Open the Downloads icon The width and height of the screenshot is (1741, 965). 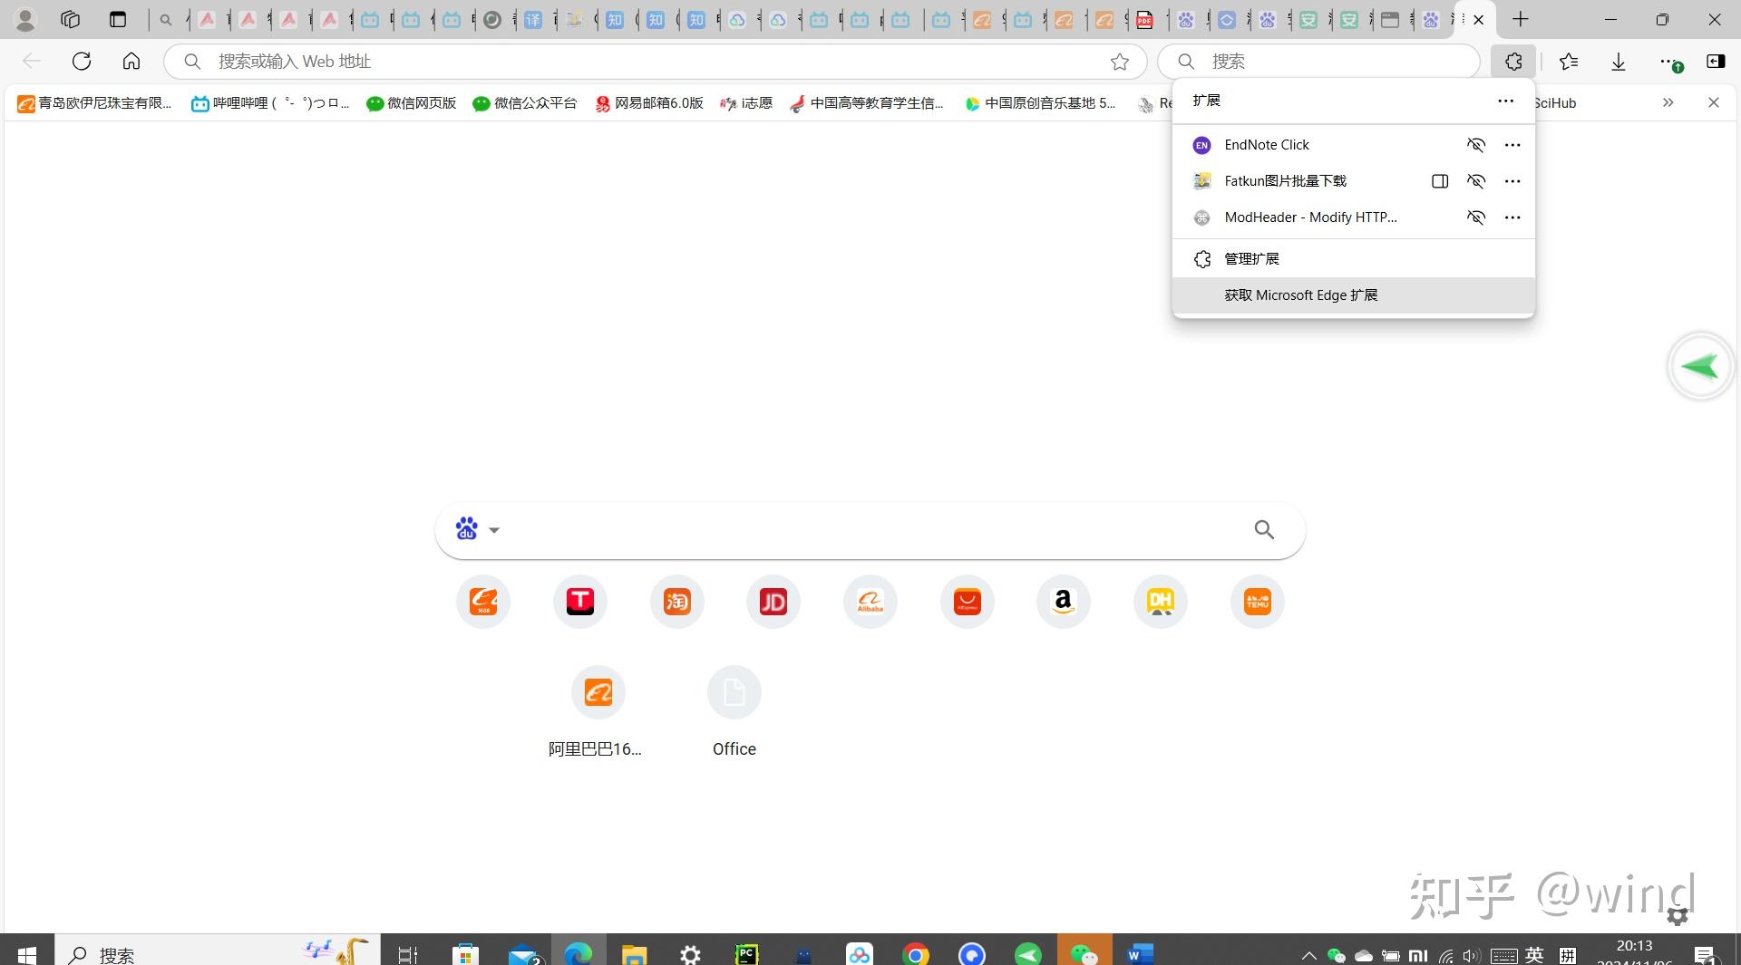(x=1619, y=62)
